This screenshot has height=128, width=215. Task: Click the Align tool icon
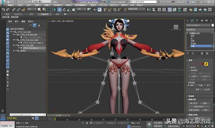[154, 10]
